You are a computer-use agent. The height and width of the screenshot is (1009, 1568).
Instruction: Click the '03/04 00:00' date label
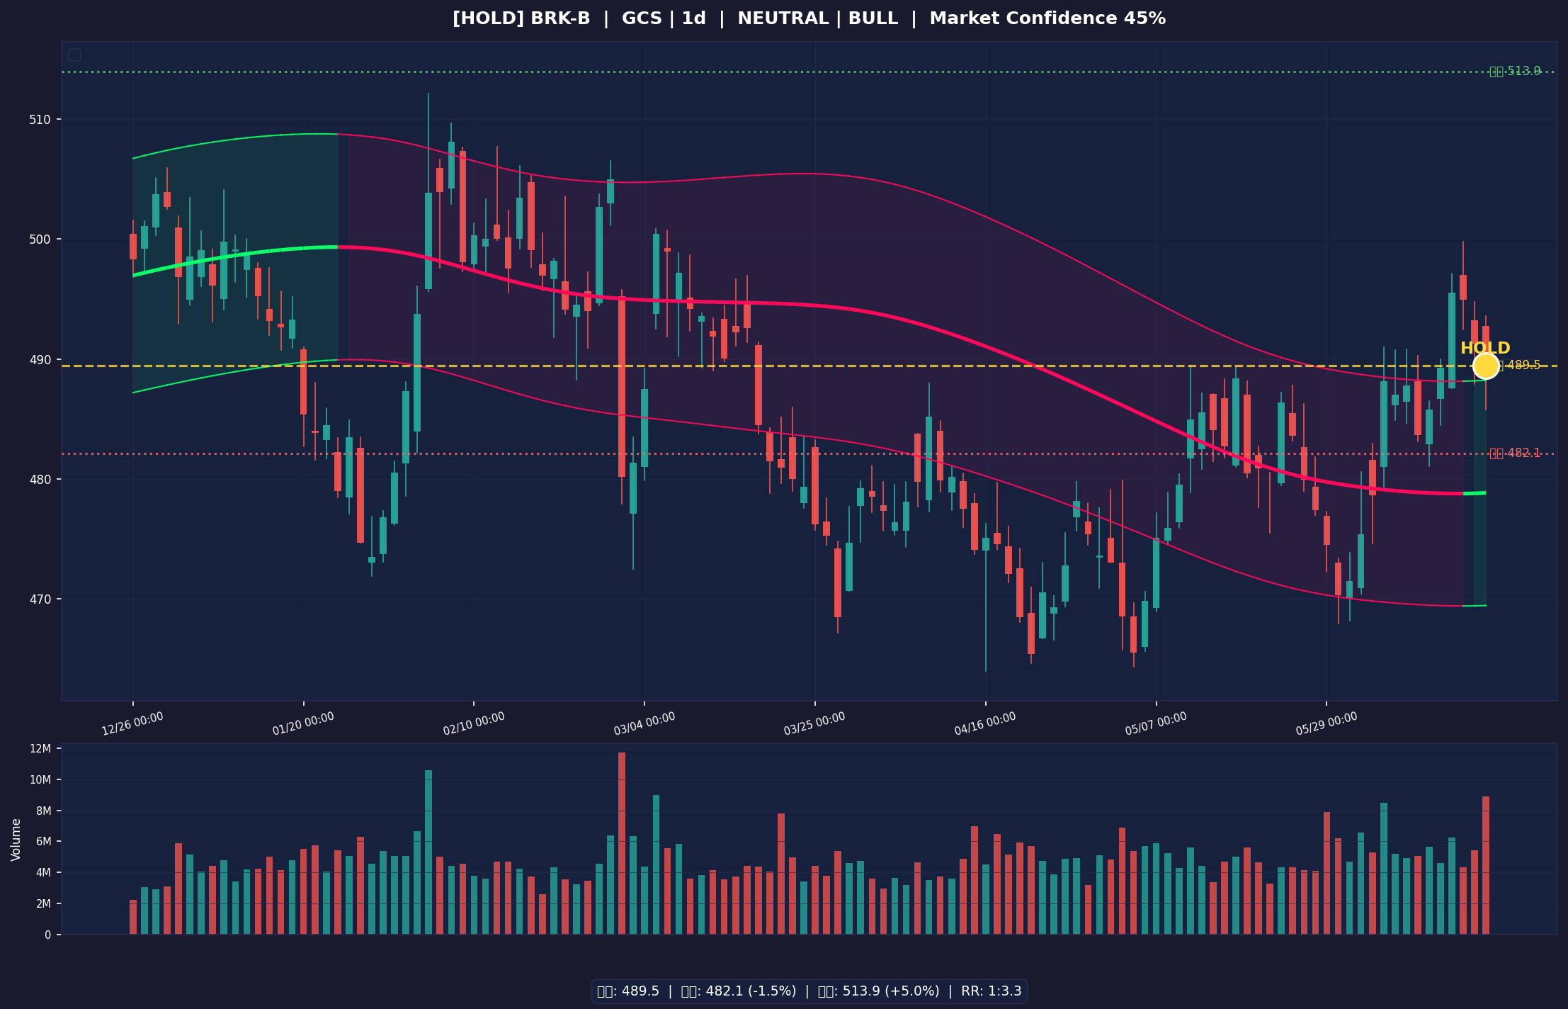coord(644,724)
